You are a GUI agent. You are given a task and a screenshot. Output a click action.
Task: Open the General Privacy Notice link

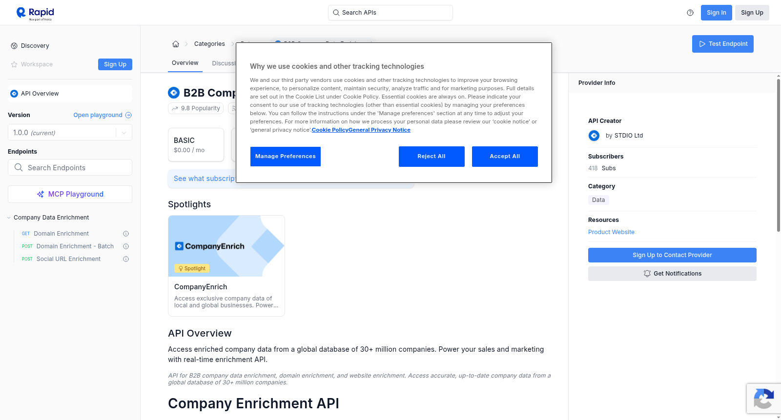[380, 130]
